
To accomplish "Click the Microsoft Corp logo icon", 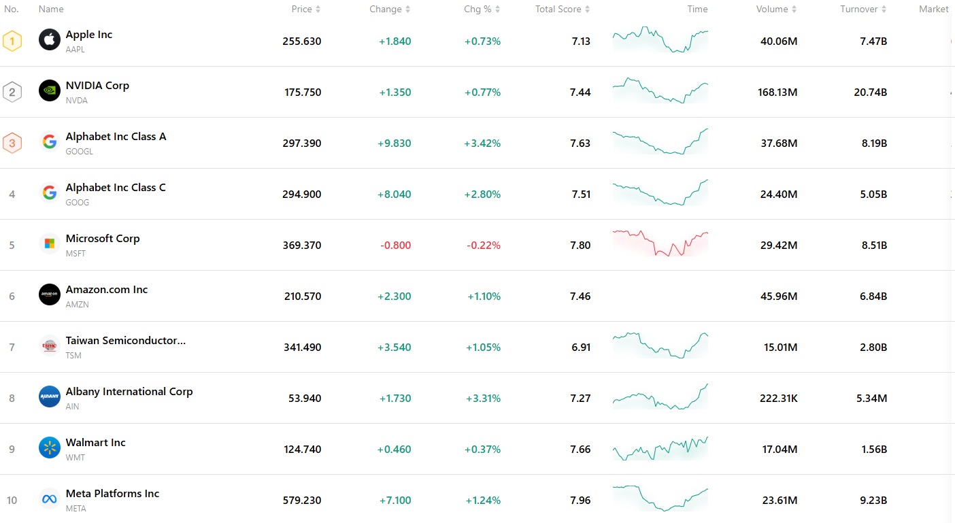I will (x=50, y=244).
